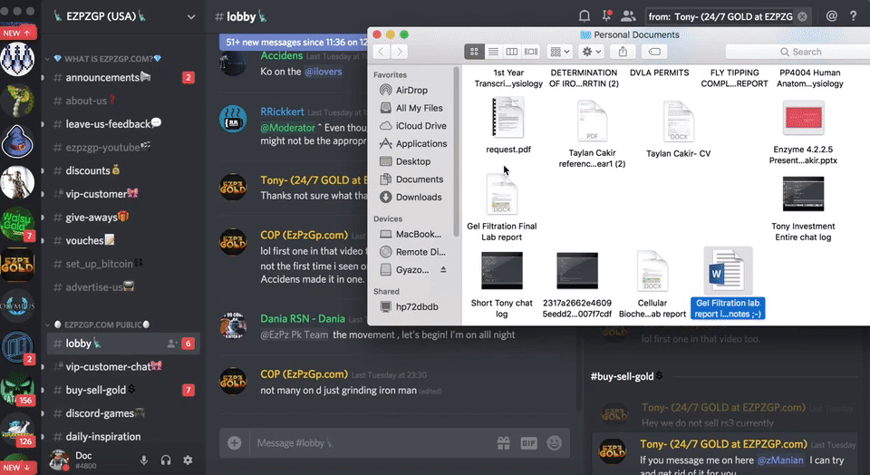The height and width of the screenshot is (475, 870).
Task: Switch Finder to cover flow view
Action: click(x=531, y=52)
